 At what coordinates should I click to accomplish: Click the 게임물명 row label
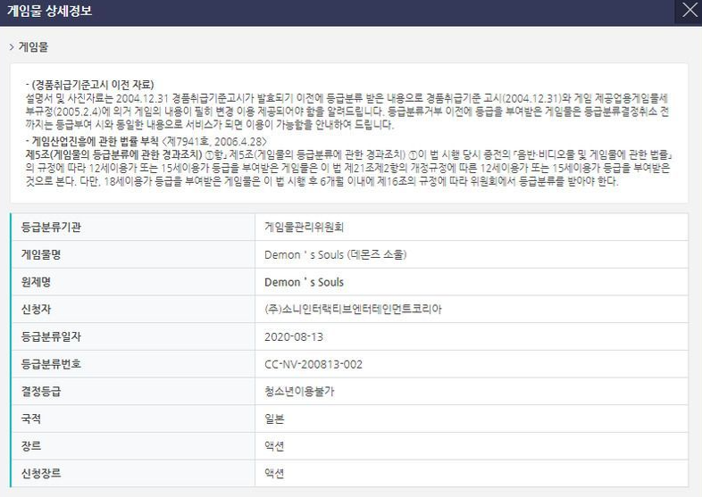click(x=41, y=254)
